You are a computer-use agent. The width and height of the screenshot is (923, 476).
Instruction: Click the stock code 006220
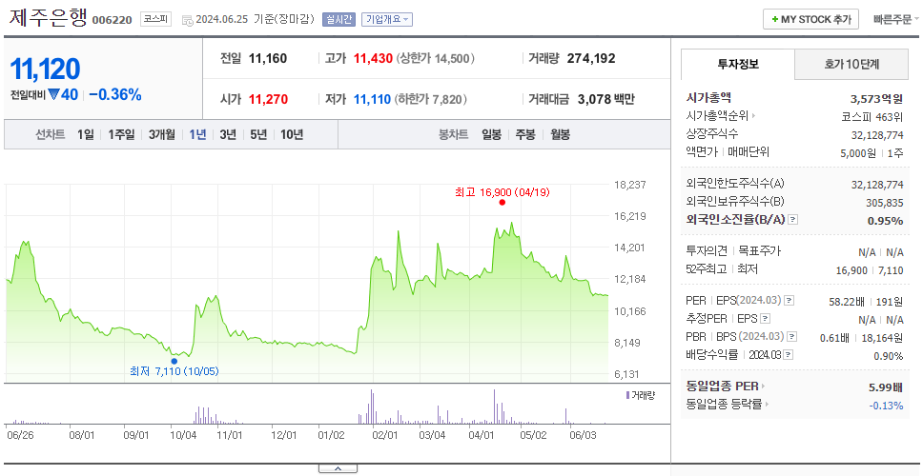coord(112,21)
